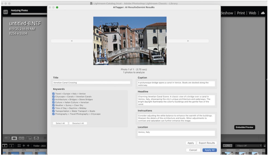
Task: Expand the toolbar options triangle
Action: [262, 138]
